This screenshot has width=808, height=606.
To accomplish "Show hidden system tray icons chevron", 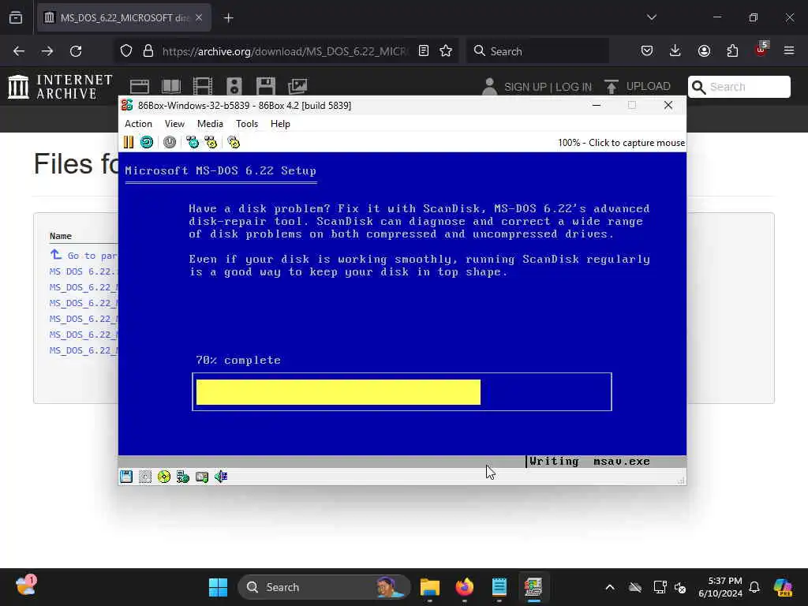I will (x=610, y=587).
